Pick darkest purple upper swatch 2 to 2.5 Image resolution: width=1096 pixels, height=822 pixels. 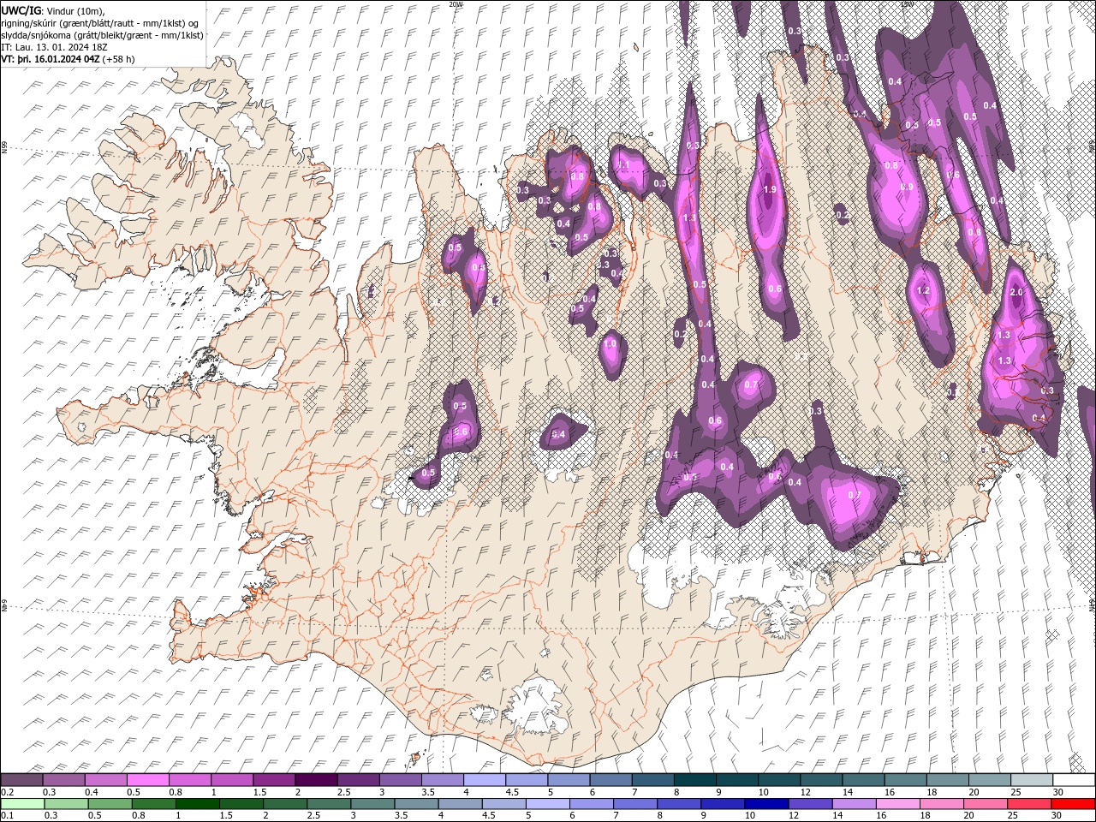coord(316,780)
